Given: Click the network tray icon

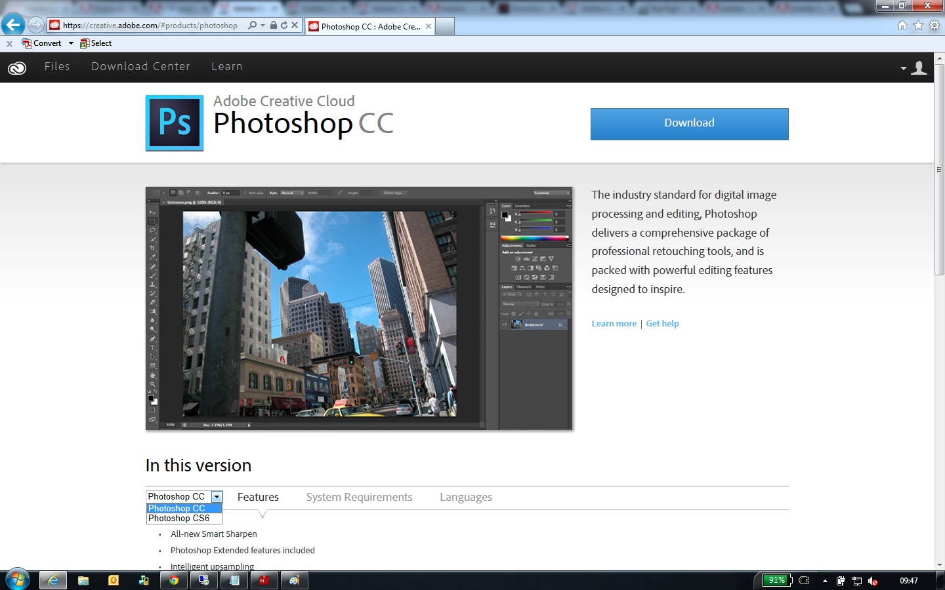Looking at the screenshot, I should coord(857,581).
